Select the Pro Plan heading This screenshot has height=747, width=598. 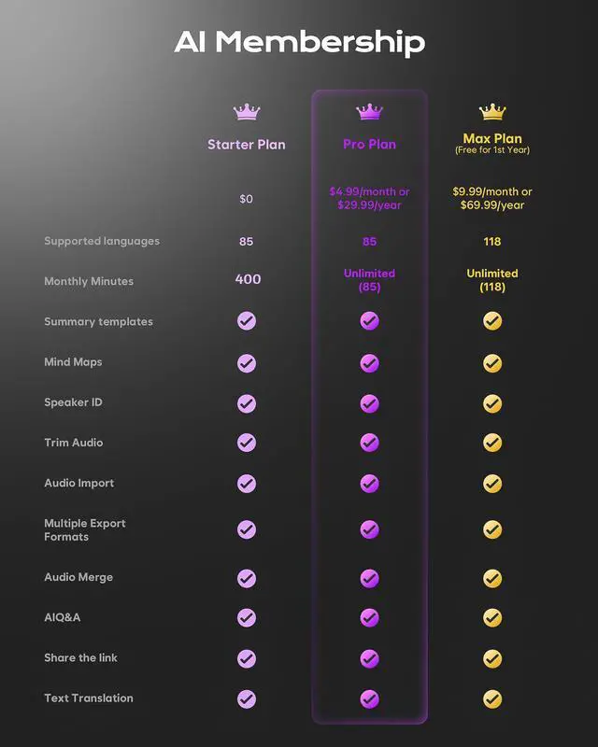(369, 145)
